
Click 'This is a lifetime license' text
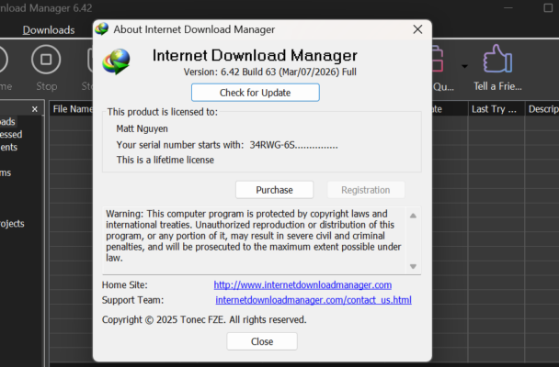click(x=165, y=160)
